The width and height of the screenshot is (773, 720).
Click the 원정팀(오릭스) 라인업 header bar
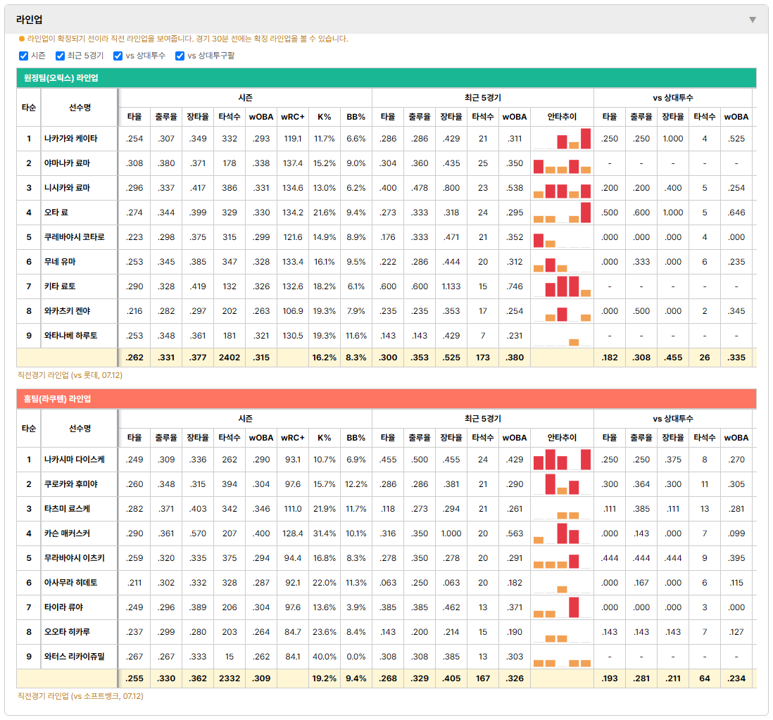pos(386,78)
